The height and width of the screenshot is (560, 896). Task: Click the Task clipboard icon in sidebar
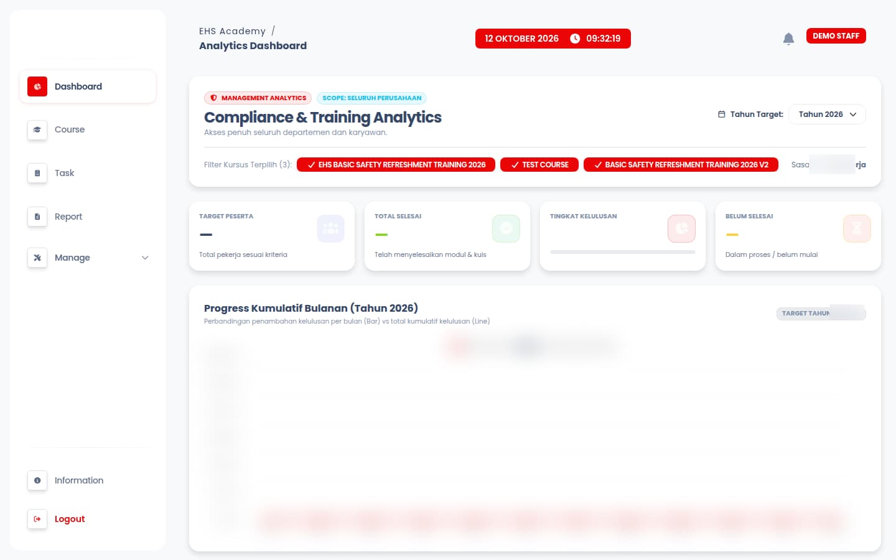point(37,173)
